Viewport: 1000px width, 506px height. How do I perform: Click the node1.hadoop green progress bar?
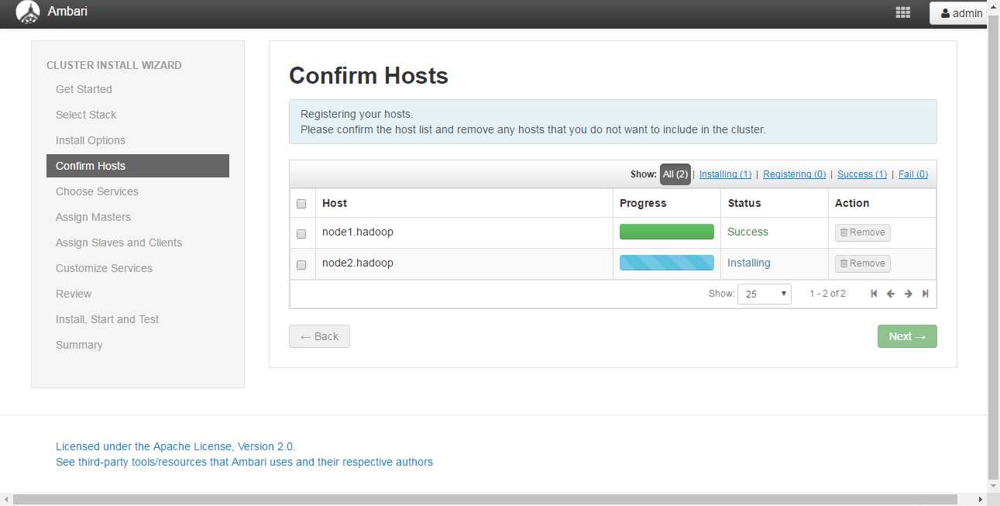pyautogui.click(x=667, y=232)
